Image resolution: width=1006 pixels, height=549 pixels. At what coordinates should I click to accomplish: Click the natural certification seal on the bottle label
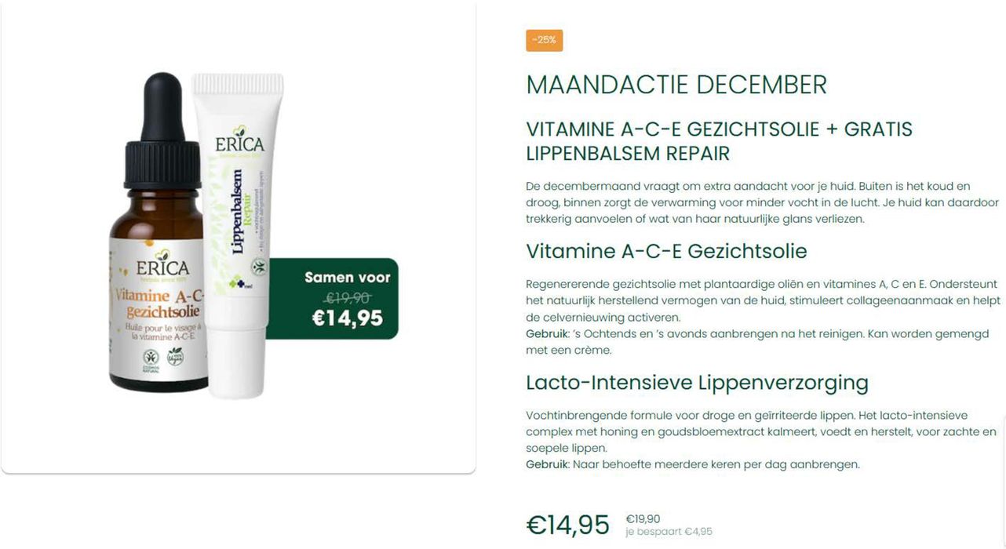coord(150,359)
